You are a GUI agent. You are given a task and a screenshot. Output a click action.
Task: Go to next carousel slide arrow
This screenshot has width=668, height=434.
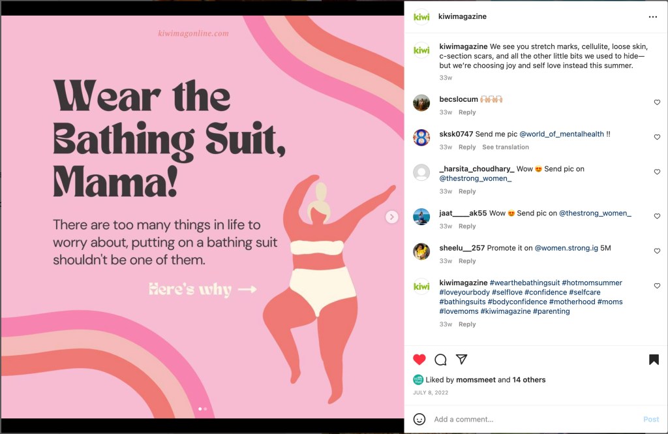tap(391, 217)
